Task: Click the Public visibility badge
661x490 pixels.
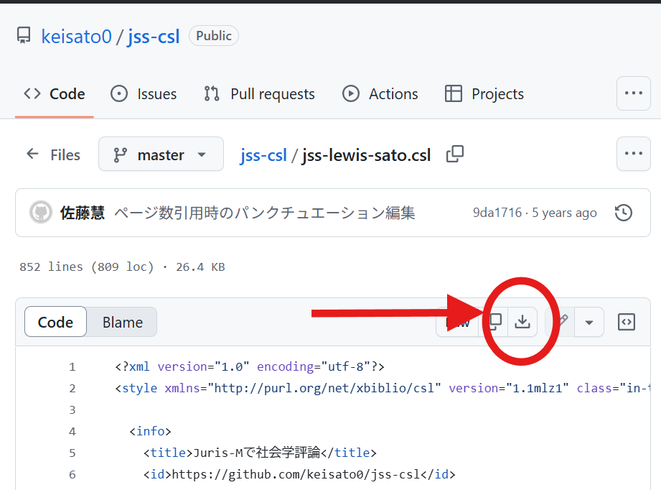Action: pyautogui.click(x=214, y=36)
